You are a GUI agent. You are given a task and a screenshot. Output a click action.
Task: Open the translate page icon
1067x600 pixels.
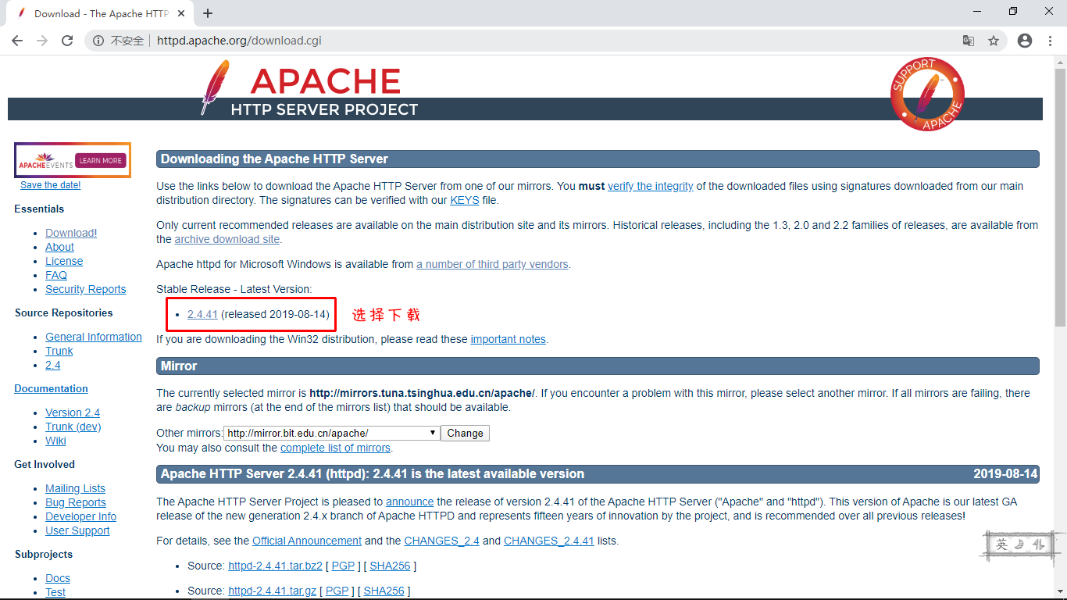pyautogui.click(x=969, y=41)
